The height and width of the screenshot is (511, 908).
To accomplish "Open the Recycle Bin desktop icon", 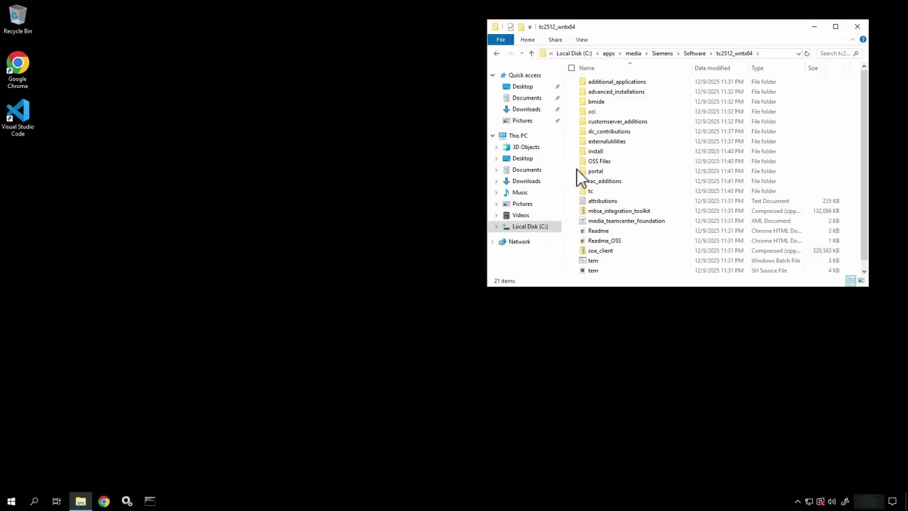I will 18,20.
